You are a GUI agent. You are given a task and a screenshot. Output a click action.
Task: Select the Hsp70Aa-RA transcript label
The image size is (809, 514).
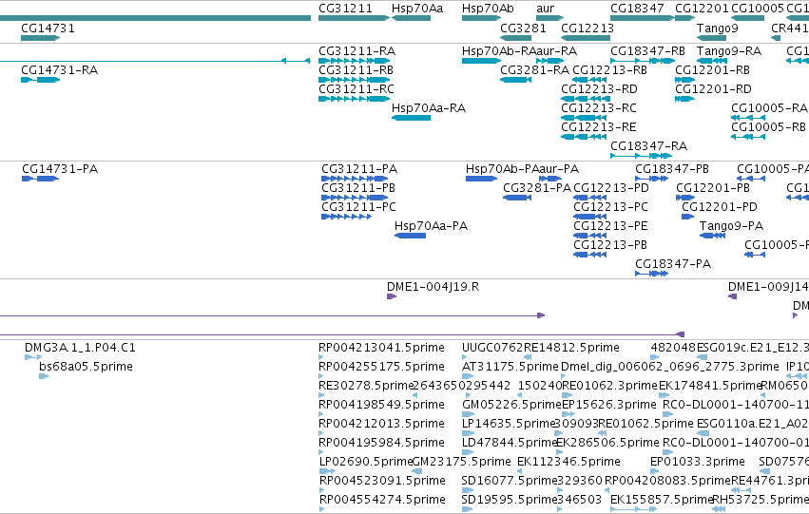(x=428, y=108)
